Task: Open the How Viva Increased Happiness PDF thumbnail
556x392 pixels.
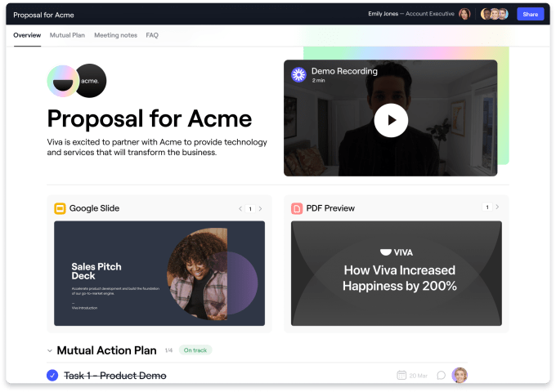Action: [x=396, y=273]
